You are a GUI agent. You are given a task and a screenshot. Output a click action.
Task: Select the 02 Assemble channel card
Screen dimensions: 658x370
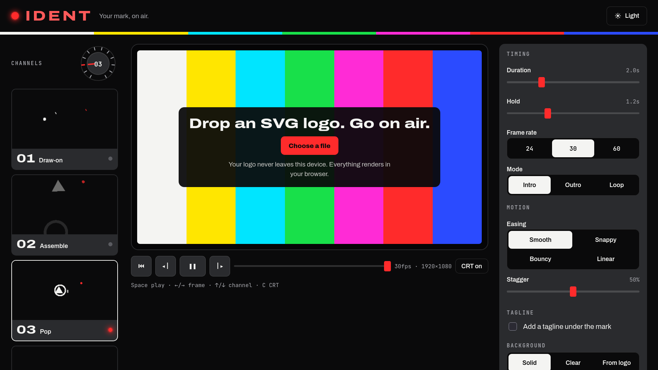coord(64,215)
